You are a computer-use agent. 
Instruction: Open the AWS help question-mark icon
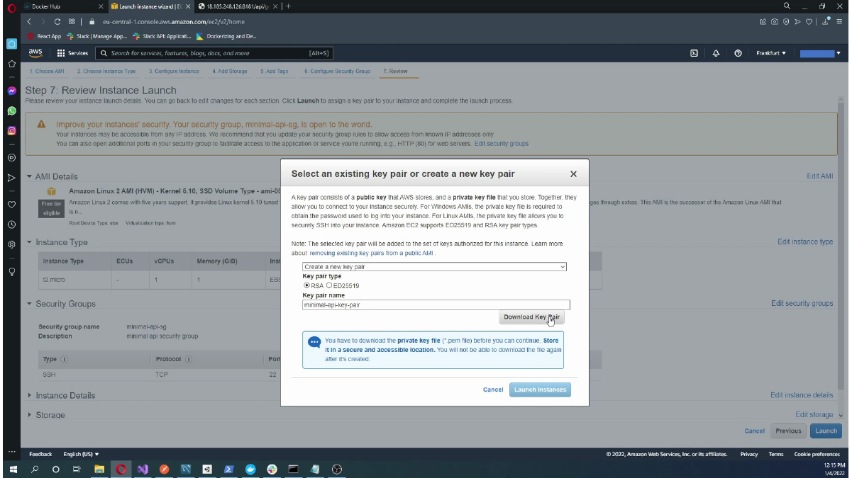click(738, 53)
